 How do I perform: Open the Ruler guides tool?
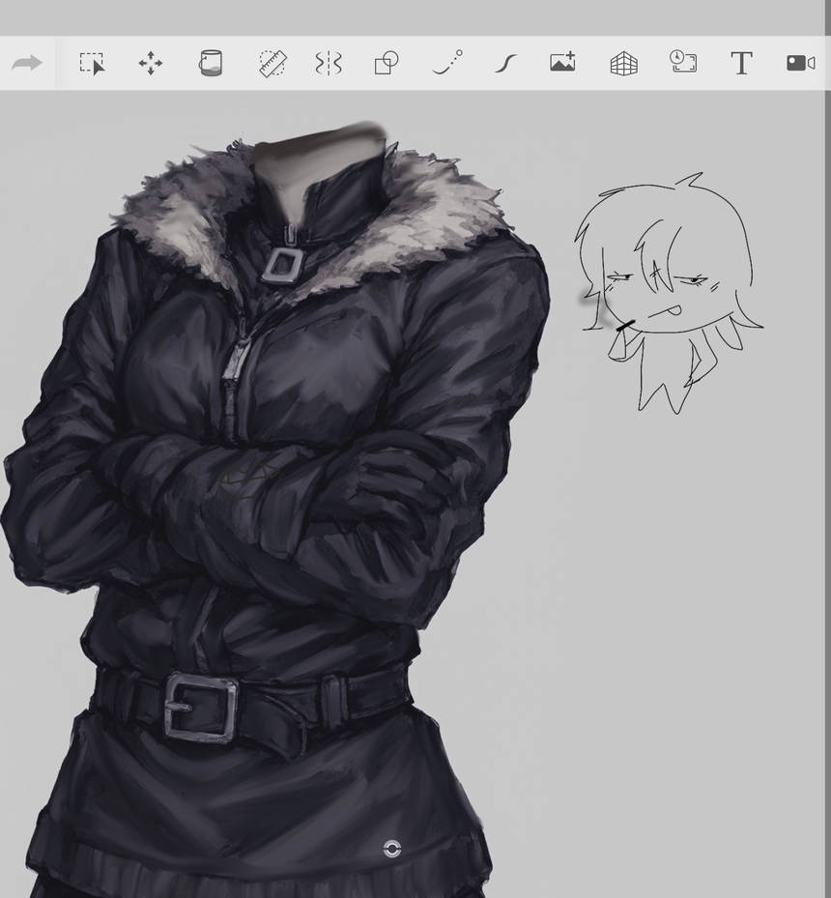(x=272, y=63)
